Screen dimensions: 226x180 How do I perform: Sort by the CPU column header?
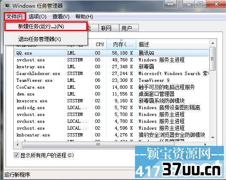[x=100, y=44]
